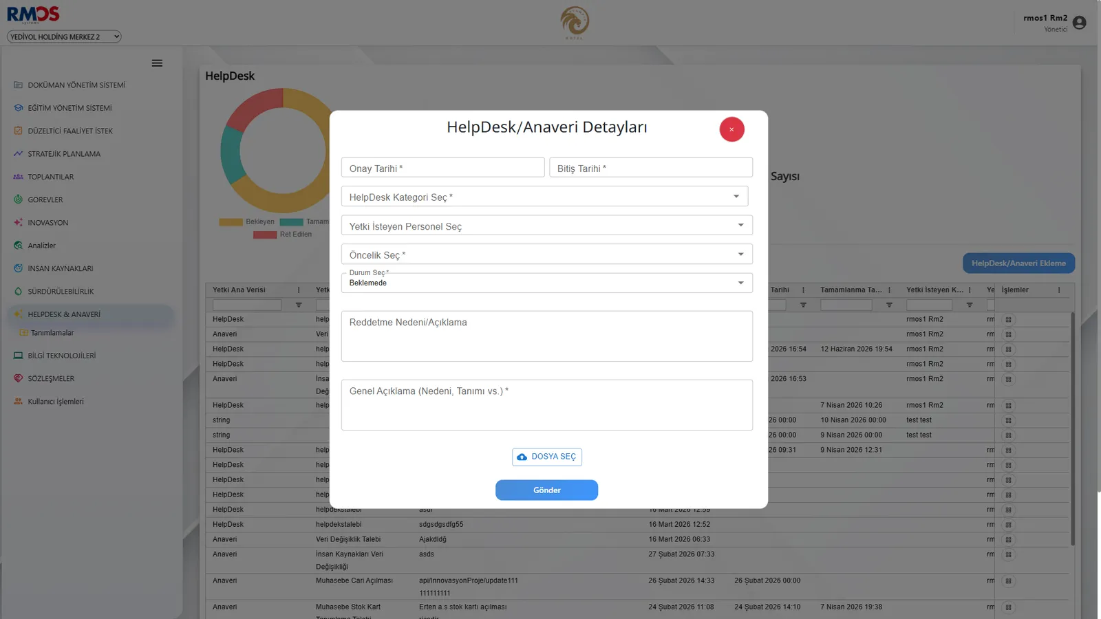Open Yetki Ana Verisi column menu

299,290
